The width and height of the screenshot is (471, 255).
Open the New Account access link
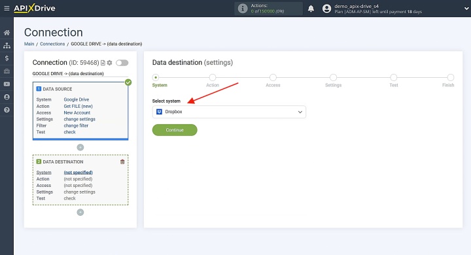(x=77, y=112)
